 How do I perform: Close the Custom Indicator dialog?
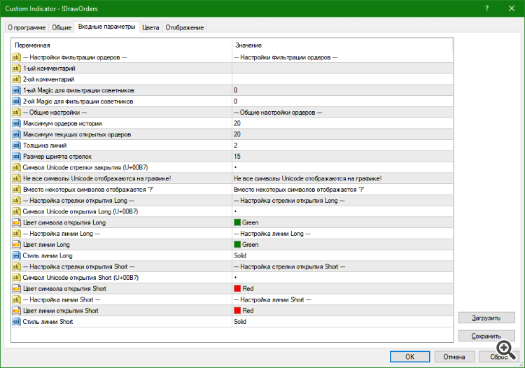pyautogui.click(x=512, y=8)
